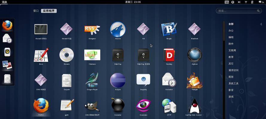Launch the speaker music player in the dash
The height and width of the screenshot is (119, 266).
point(7,52)
